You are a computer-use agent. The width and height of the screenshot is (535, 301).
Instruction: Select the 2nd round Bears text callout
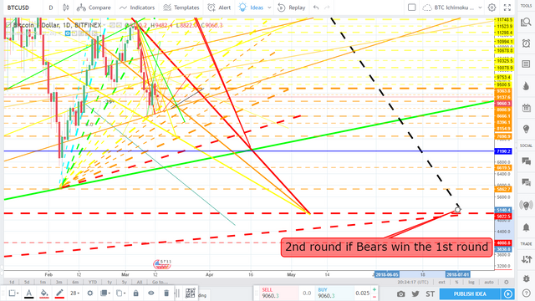386,247
